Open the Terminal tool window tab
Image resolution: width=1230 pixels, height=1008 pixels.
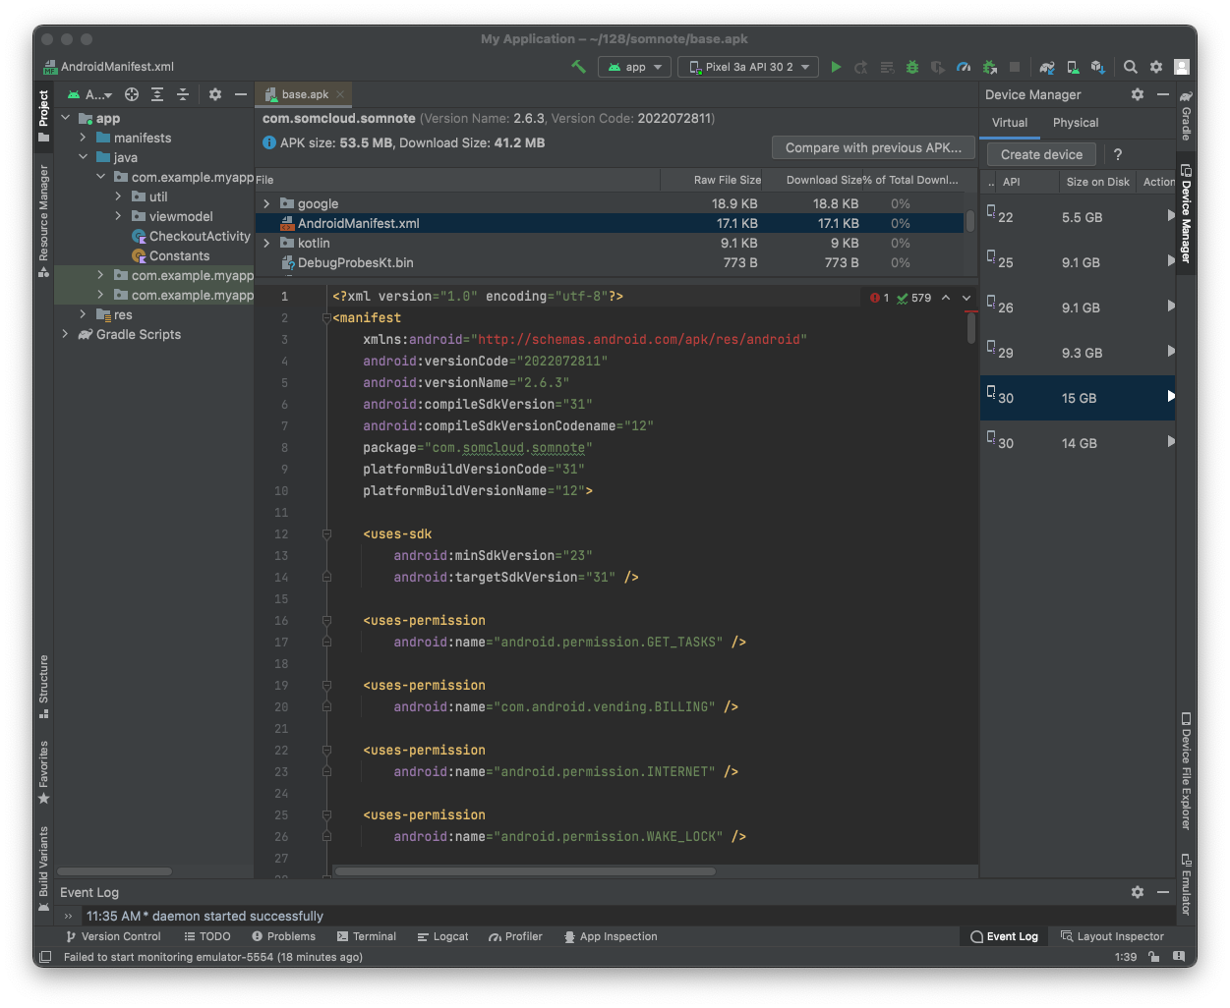tap(366, 936)
